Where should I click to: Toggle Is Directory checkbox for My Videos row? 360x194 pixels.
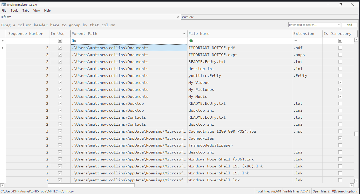[x=340, y=83]
